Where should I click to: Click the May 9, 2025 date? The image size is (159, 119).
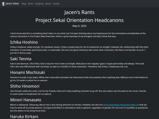coord(79,26)
